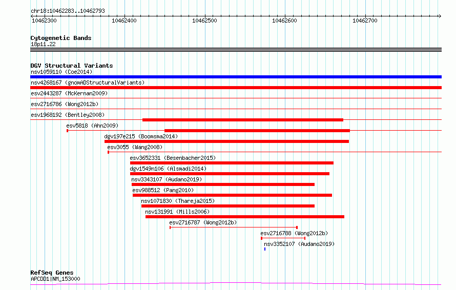The image size is (456, 290).
Task: Click the esv5818 (Ahn2009) label
Action: (x=92, y=126)
